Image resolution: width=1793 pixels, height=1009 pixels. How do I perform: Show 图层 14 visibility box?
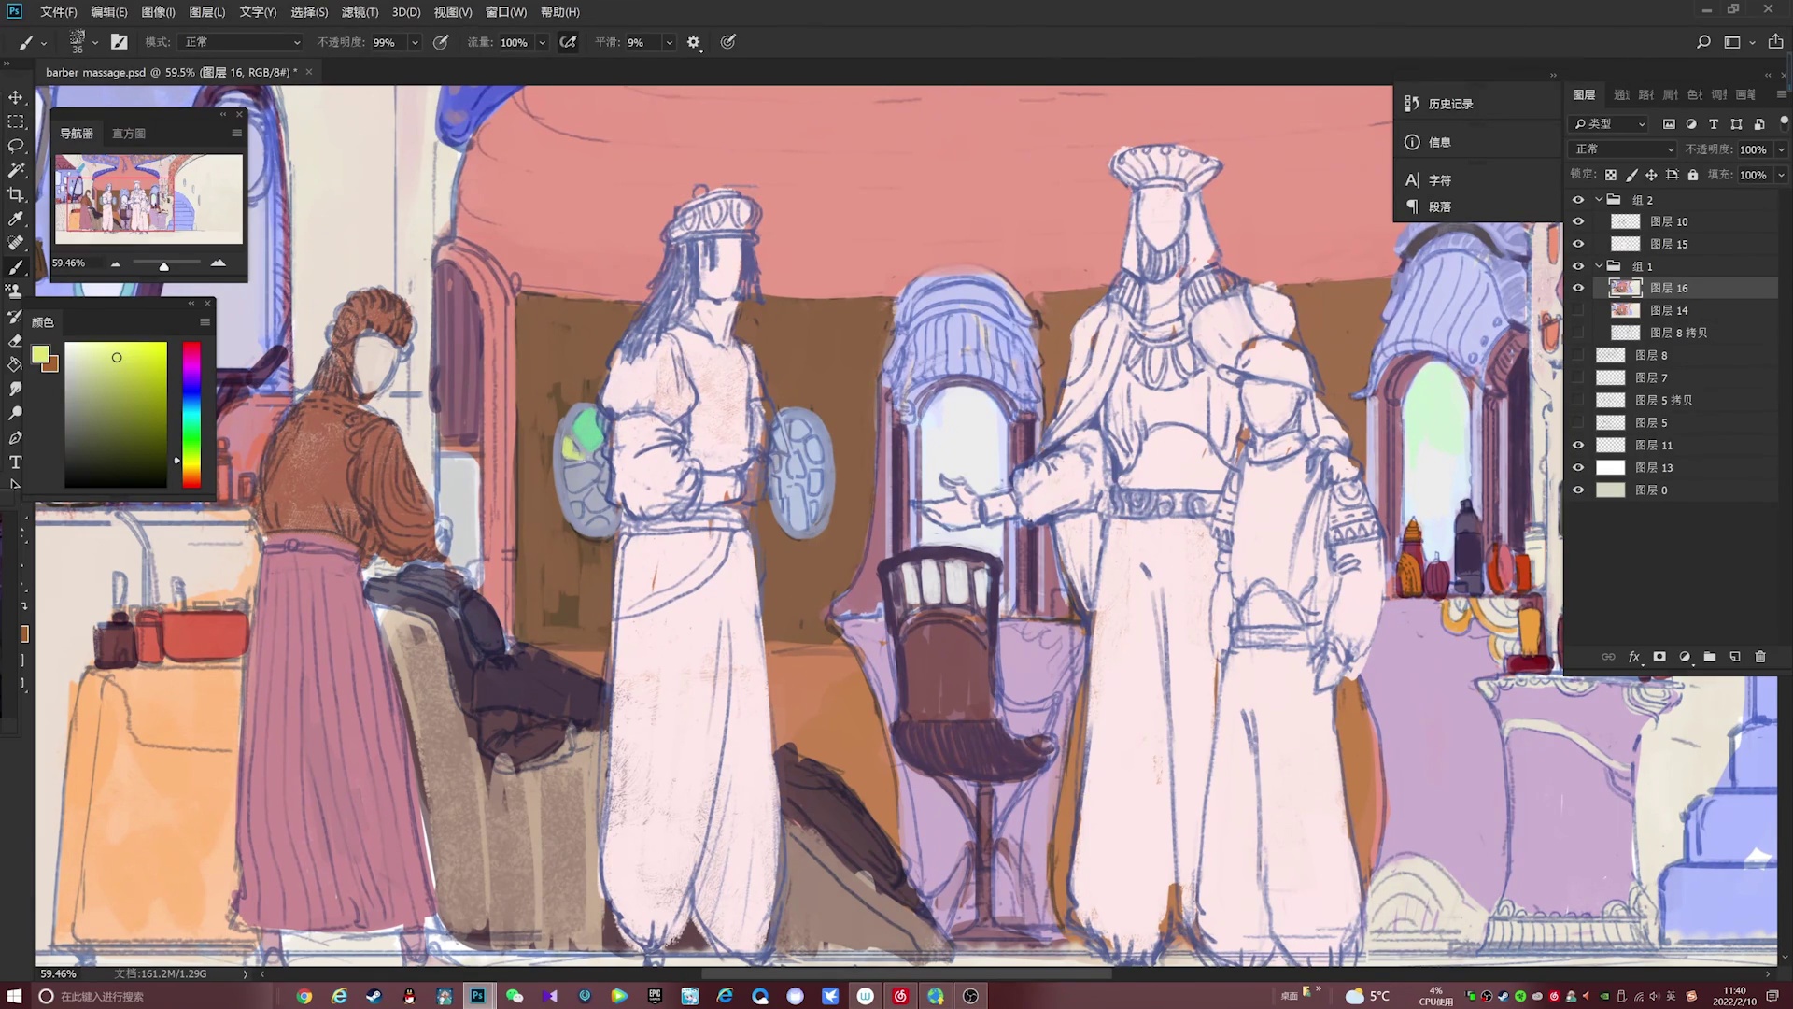click(x=1578, y=310)
